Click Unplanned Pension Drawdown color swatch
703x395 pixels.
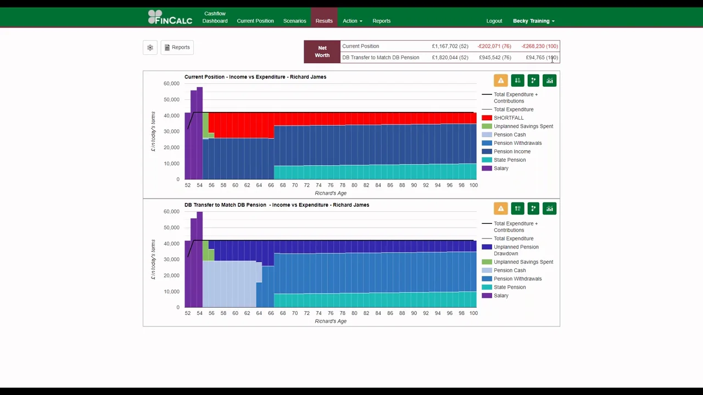click(x=487, y=247)
